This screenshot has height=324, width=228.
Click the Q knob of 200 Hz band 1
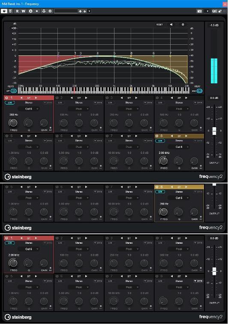(x=28, y=123)
